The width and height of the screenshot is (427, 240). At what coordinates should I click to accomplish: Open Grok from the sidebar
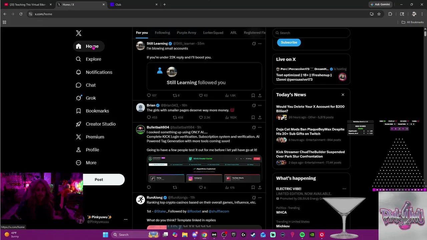coord(86,98)
